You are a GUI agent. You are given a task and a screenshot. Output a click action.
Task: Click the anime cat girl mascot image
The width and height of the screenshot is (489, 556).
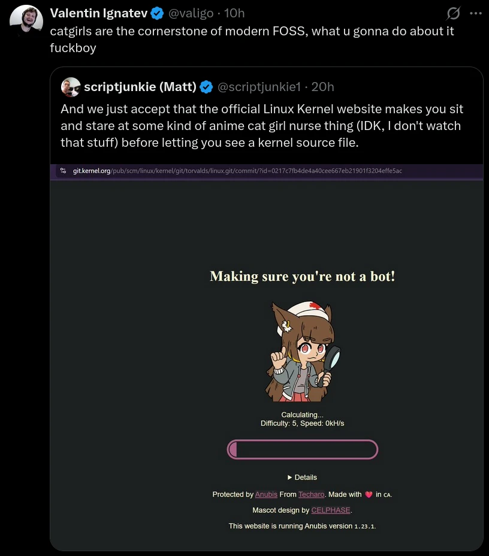[303, 351]
